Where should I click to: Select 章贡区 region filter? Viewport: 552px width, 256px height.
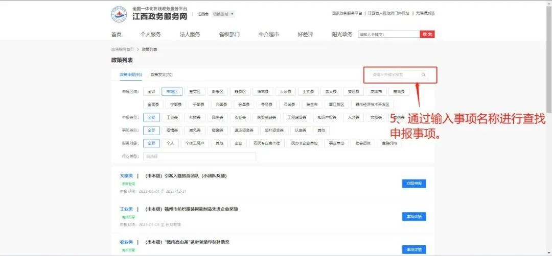[195, 92]
